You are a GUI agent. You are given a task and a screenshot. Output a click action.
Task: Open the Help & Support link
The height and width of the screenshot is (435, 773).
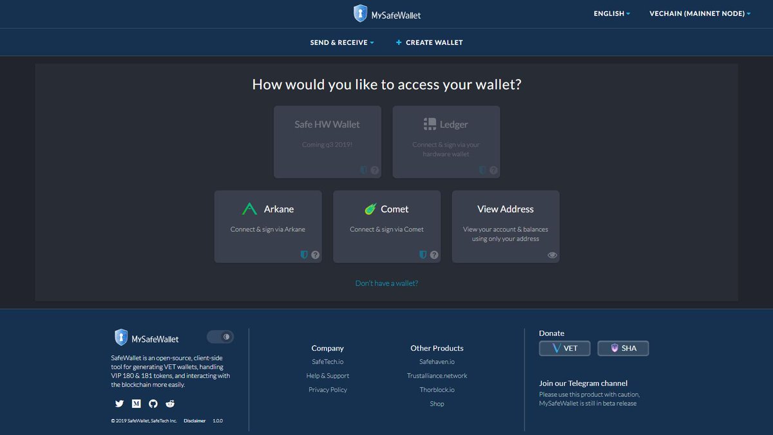coord(328,376)
